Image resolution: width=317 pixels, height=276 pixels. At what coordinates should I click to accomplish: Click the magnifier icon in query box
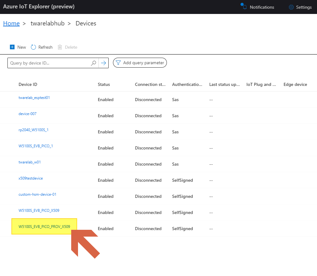coord(93,63)
